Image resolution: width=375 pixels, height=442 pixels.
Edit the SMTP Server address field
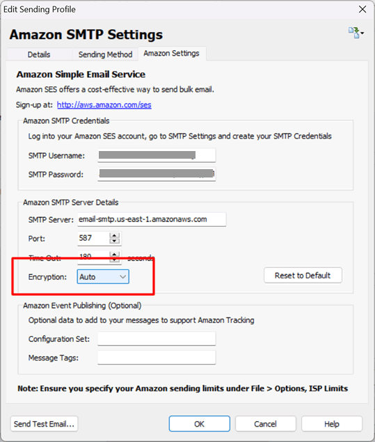tap(152, 219)
